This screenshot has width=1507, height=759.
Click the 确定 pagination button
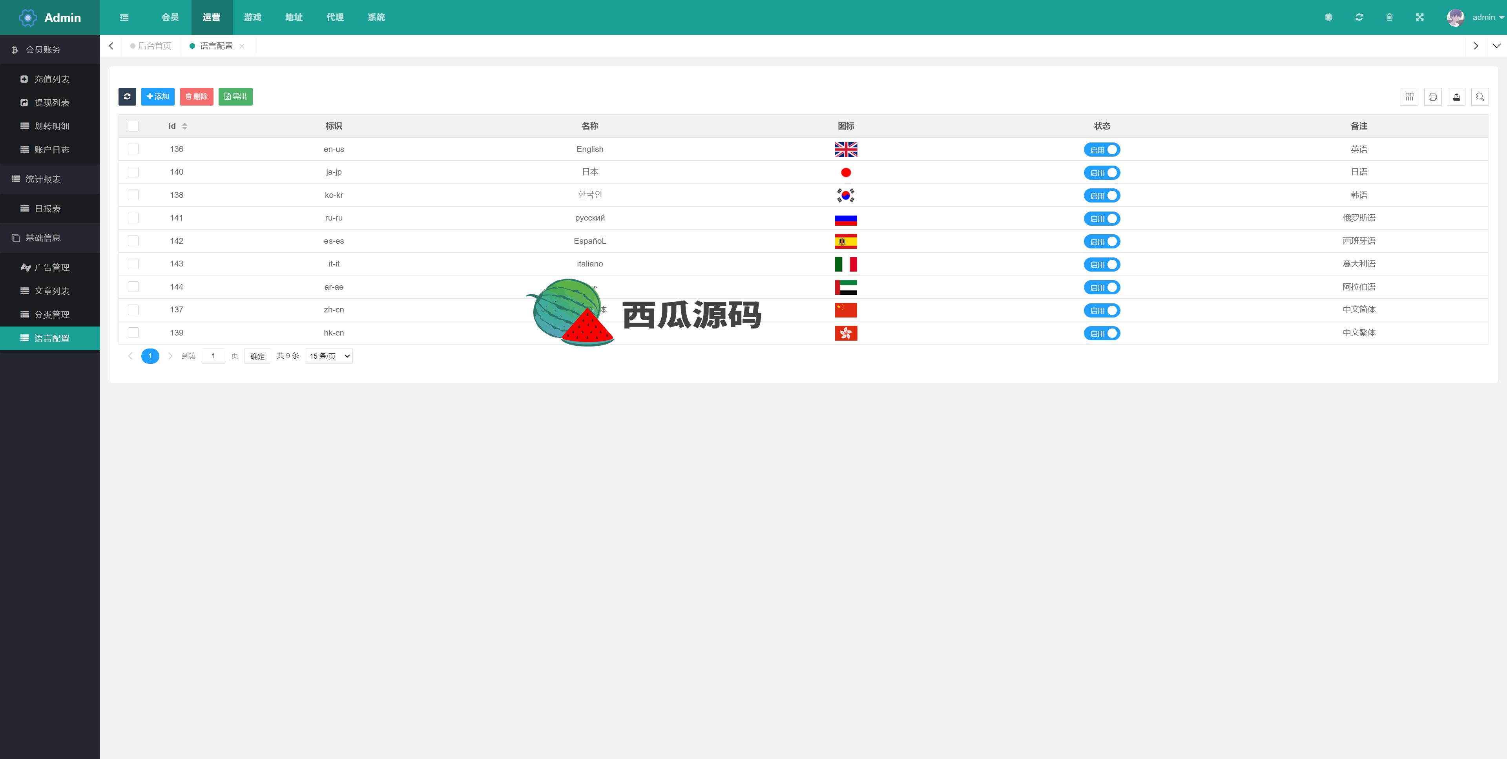click(257, 356)
